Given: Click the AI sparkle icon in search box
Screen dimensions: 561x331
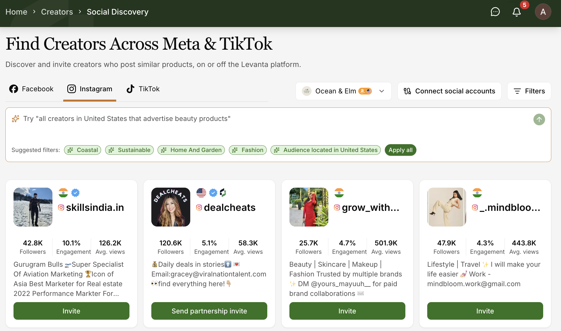Looking at the screenshot, I should 15,119.
